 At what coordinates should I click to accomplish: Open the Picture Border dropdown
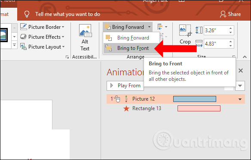(x=42, y=27)
